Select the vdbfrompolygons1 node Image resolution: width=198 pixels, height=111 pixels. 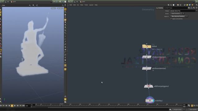148,86
